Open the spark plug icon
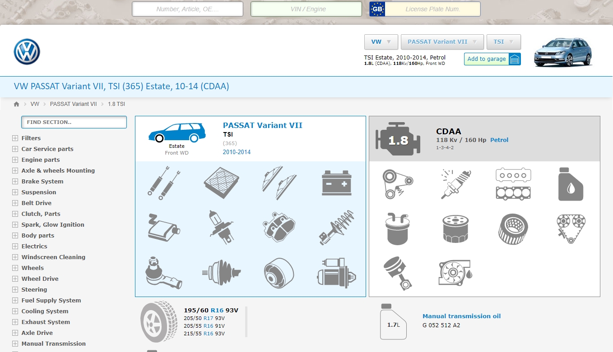Screen dimensions: 613x352 coord(456,184)
